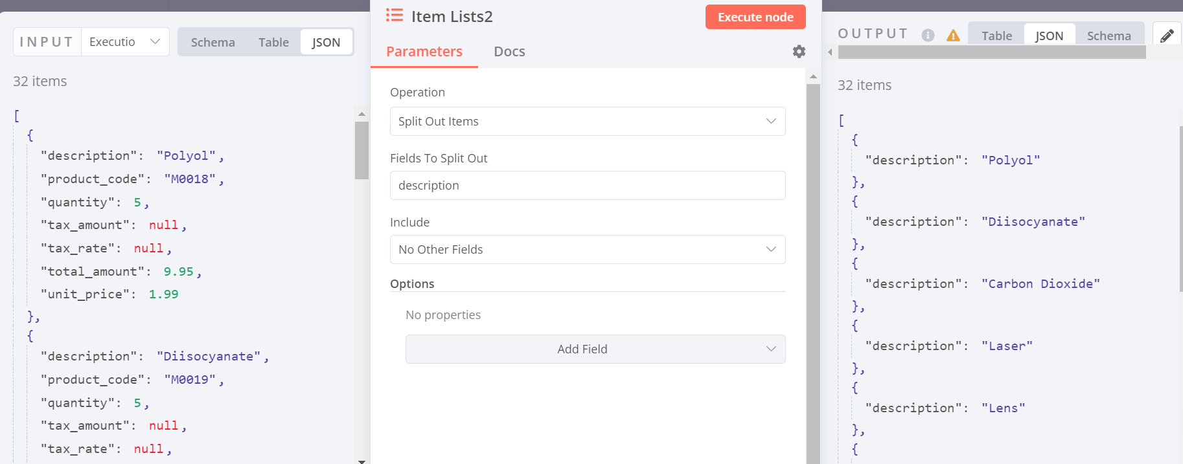The width and height of the screenshot is (1183, 464).
Task: Select the Parameters tab
Action: pyautogui.click(x=424, y=52)
